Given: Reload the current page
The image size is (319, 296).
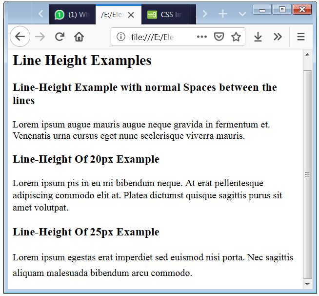Looking at the screenshot, I should (60, 37).
